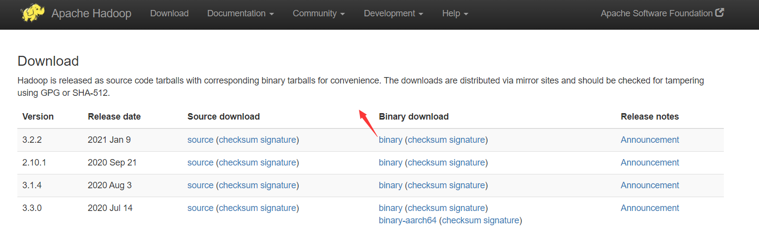Click the Release date column header
Screen dimensions: 759x250
click(115, 117)
